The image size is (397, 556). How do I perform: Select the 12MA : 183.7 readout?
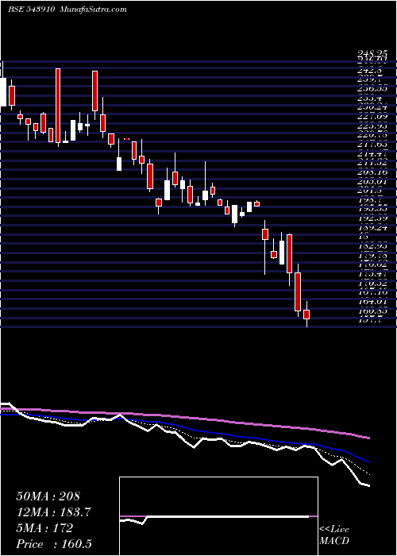[x=54, y=512]
